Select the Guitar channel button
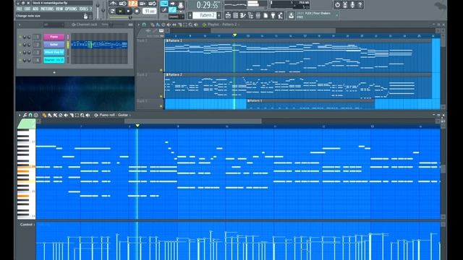The height and width of the screenshot is (260, 463). 54,45
